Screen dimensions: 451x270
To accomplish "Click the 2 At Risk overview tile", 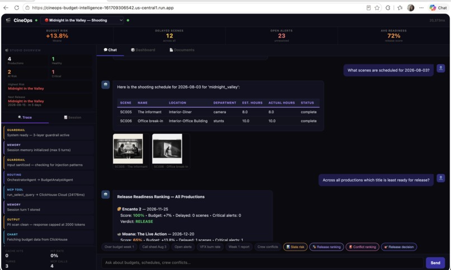I will (x=27, y=73).
